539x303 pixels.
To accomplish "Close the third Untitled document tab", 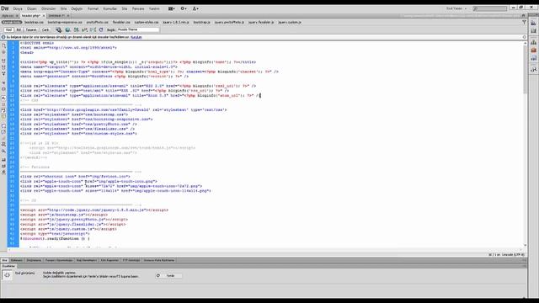I will [68, 16].
